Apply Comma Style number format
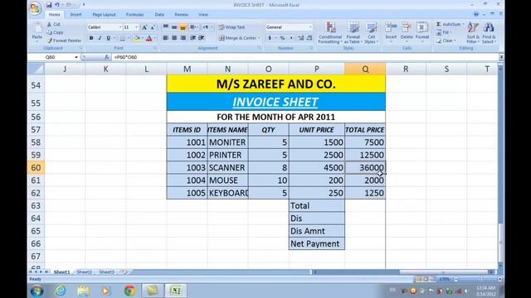Viewport: 531px width, 298px height. coord(291,38)
